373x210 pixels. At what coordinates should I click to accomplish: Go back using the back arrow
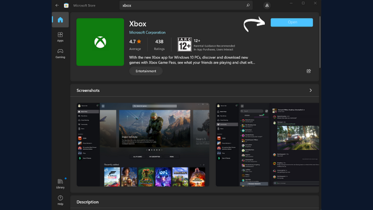coord(57,5)
